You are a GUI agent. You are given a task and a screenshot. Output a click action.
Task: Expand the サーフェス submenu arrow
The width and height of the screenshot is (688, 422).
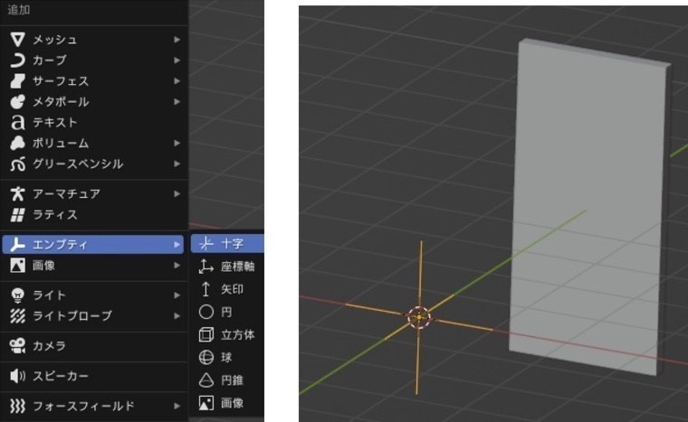point(177,81)
